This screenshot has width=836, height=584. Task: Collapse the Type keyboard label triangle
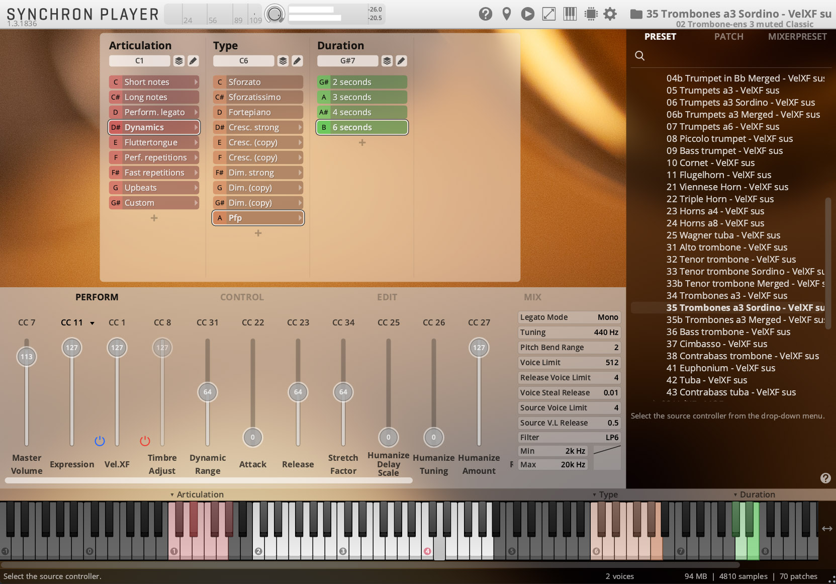click(594, 495)
